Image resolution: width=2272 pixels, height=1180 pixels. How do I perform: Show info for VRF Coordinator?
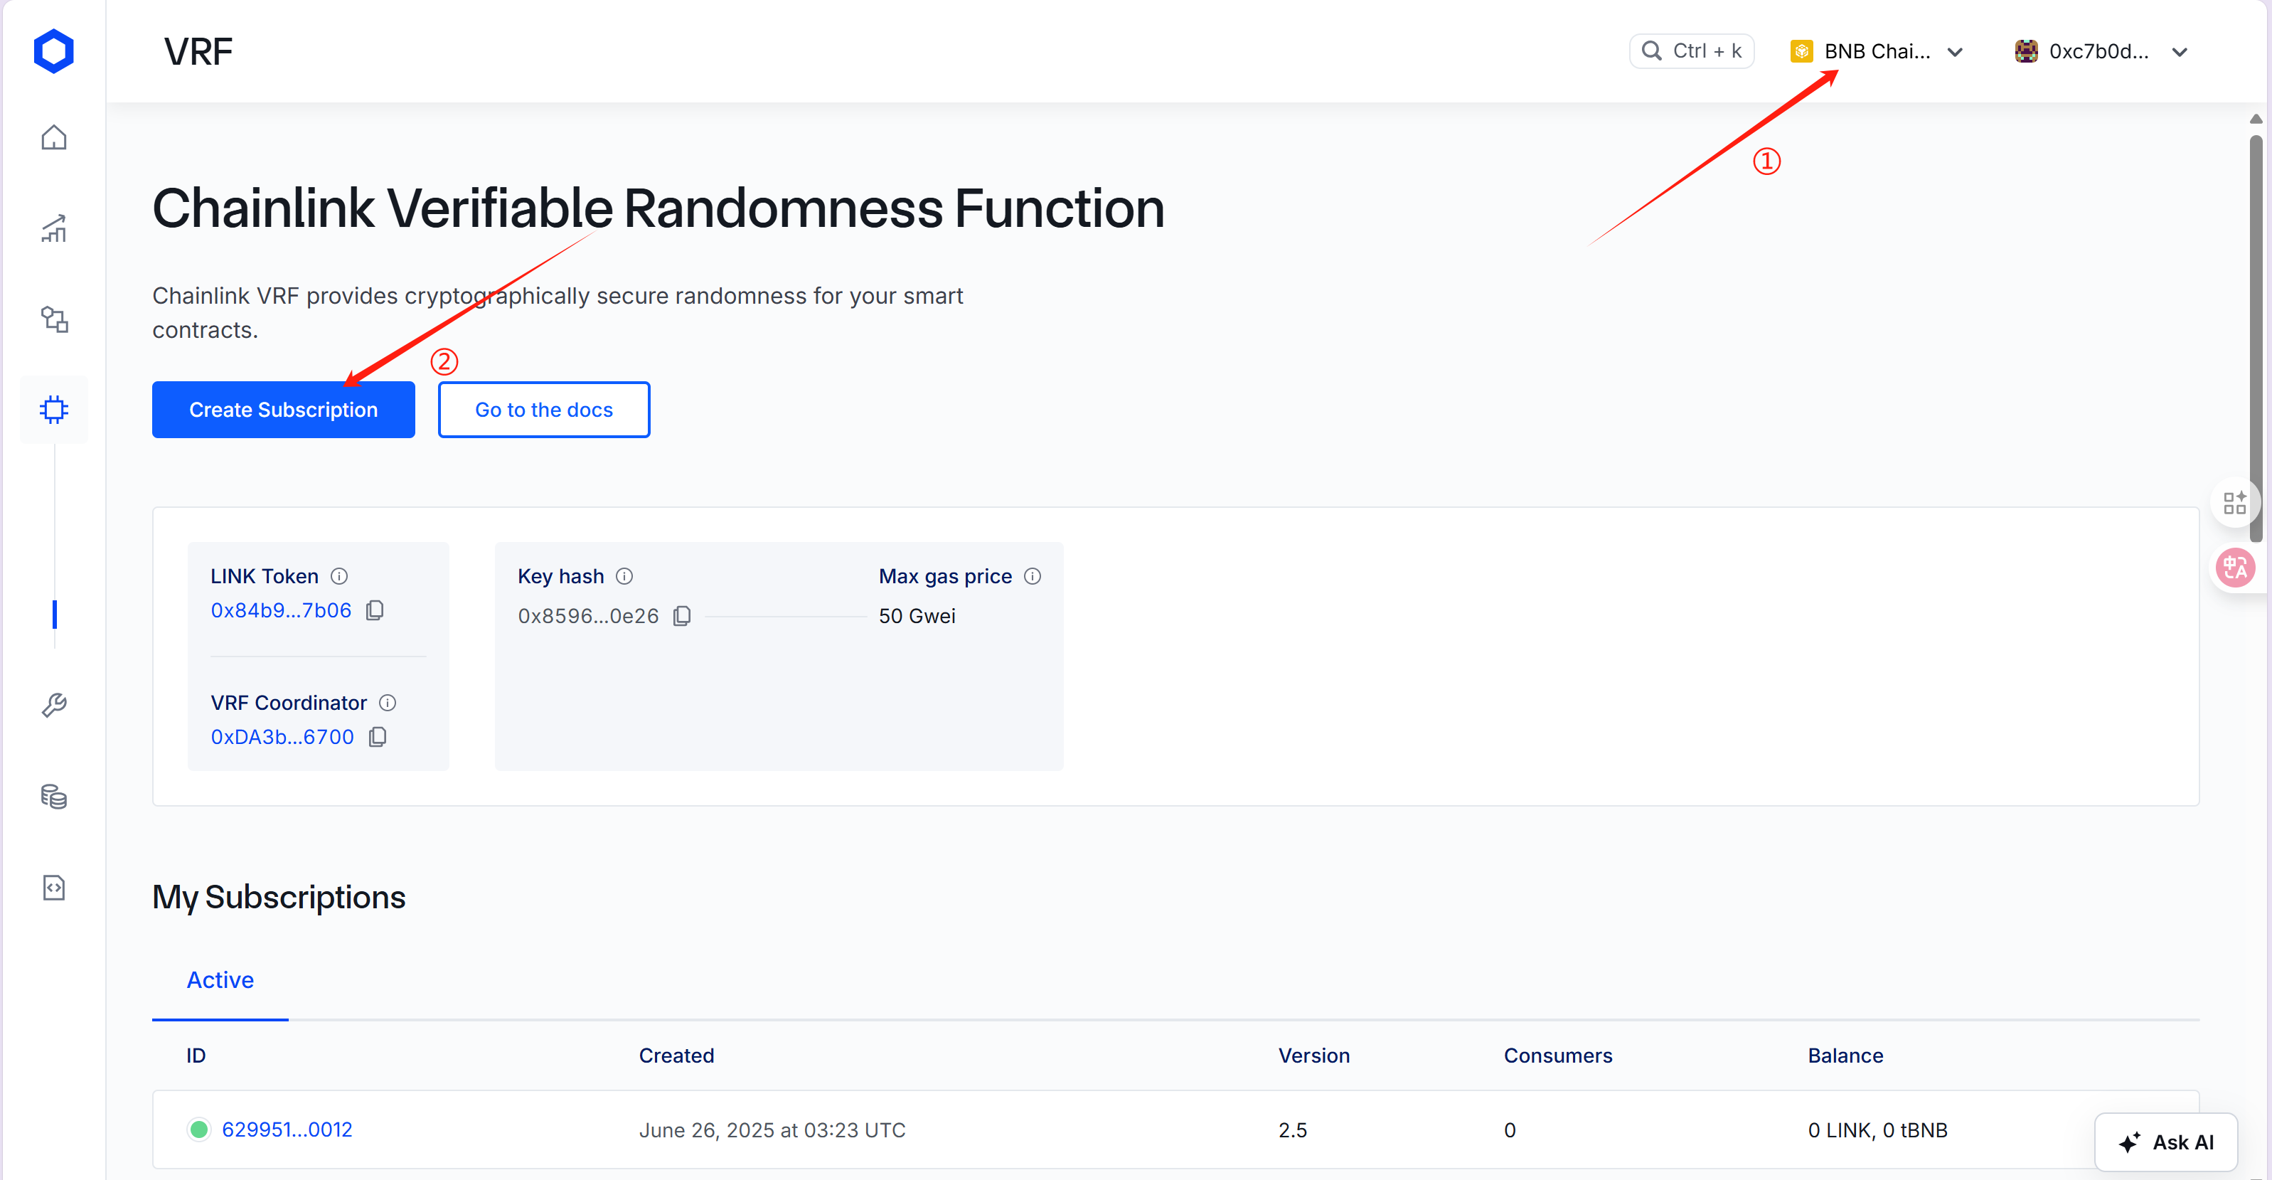pyautogui.click(x=387, y=703)
